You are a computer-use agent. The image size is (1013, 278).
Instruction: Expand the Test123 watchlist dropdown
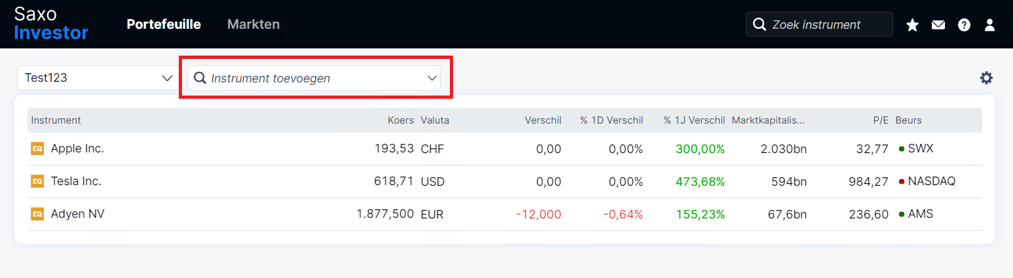pyautogui.click(x=96, y=78)
